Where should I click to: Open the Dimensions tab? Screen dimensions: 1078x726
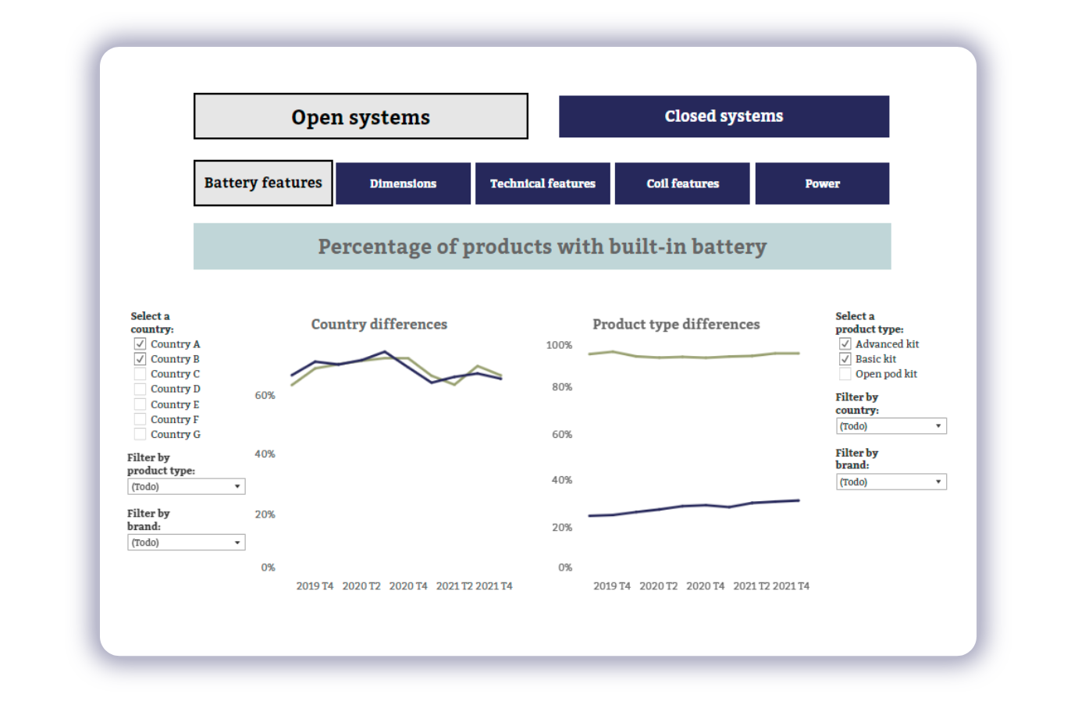tap(403, 183)
